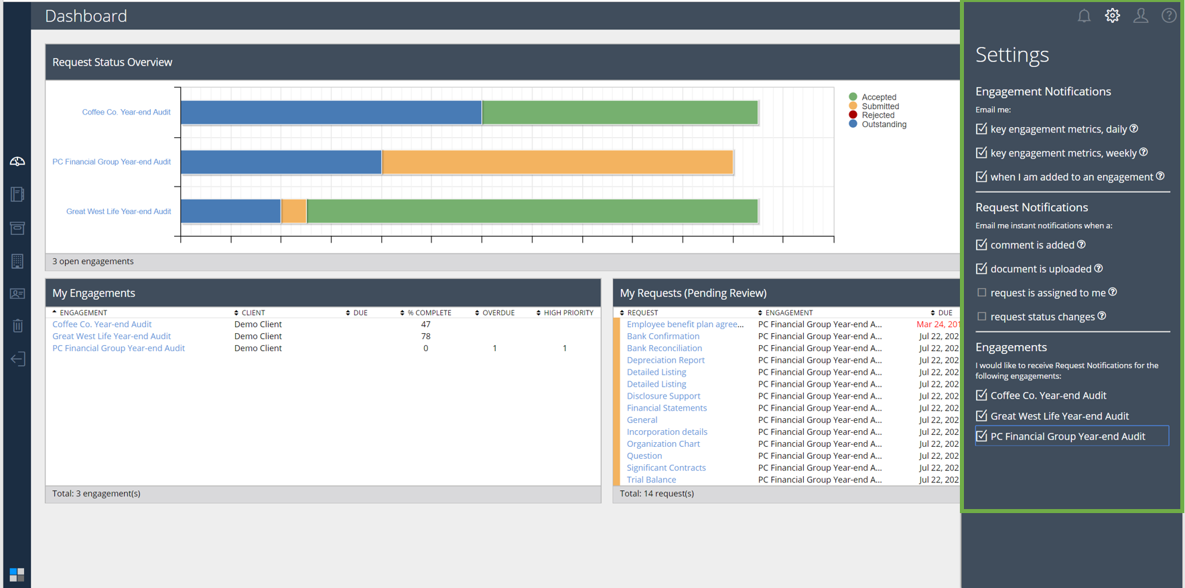Click the orange Submitted bar for PC Financial
Screen dimensions: 1185x588
click(x=557, y=163)
